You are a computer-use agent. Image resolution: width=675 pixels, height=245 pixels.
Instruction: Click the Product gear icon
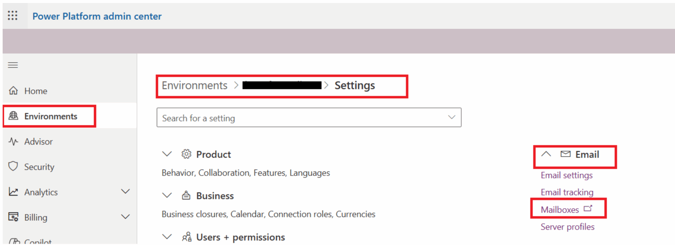click(x=186, y=154)
